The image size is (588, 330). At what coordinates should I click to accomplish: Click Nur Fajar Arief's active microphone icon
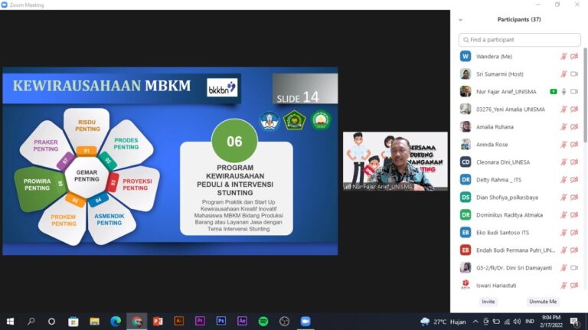563,92
